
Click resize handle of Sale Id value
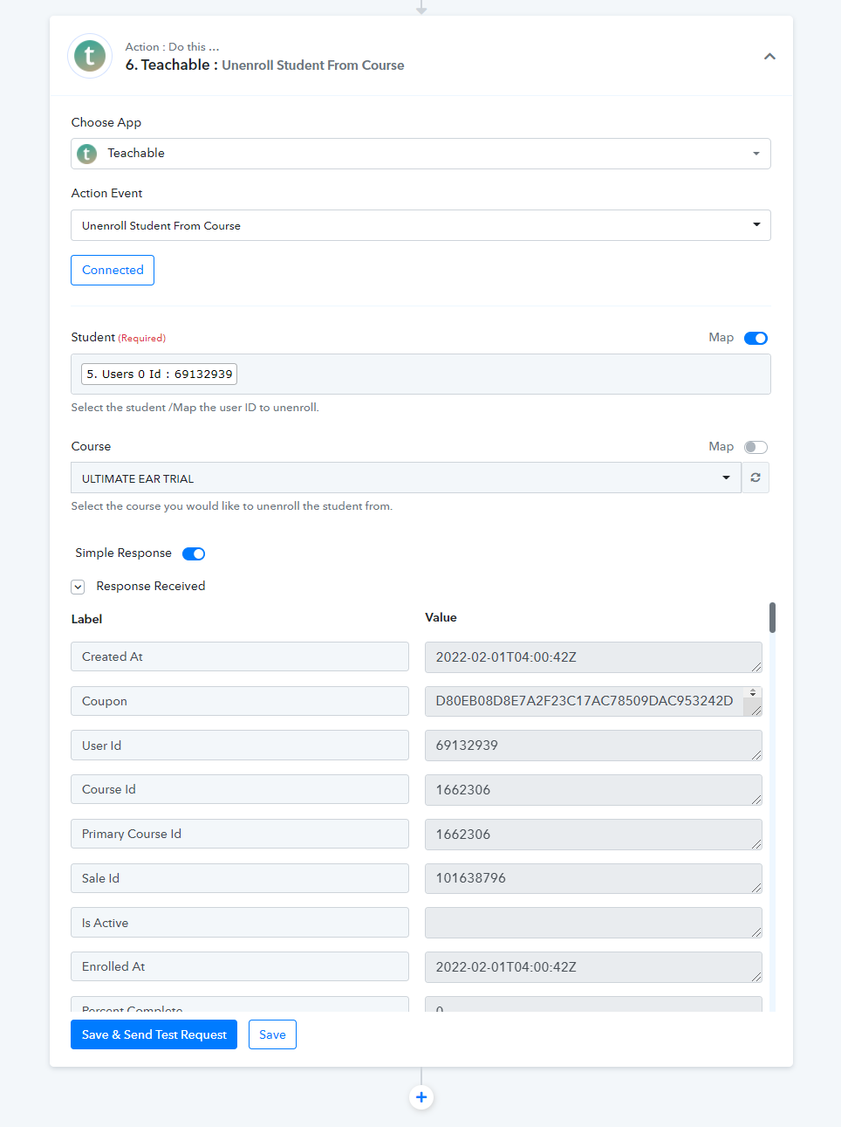coord(756,888)
